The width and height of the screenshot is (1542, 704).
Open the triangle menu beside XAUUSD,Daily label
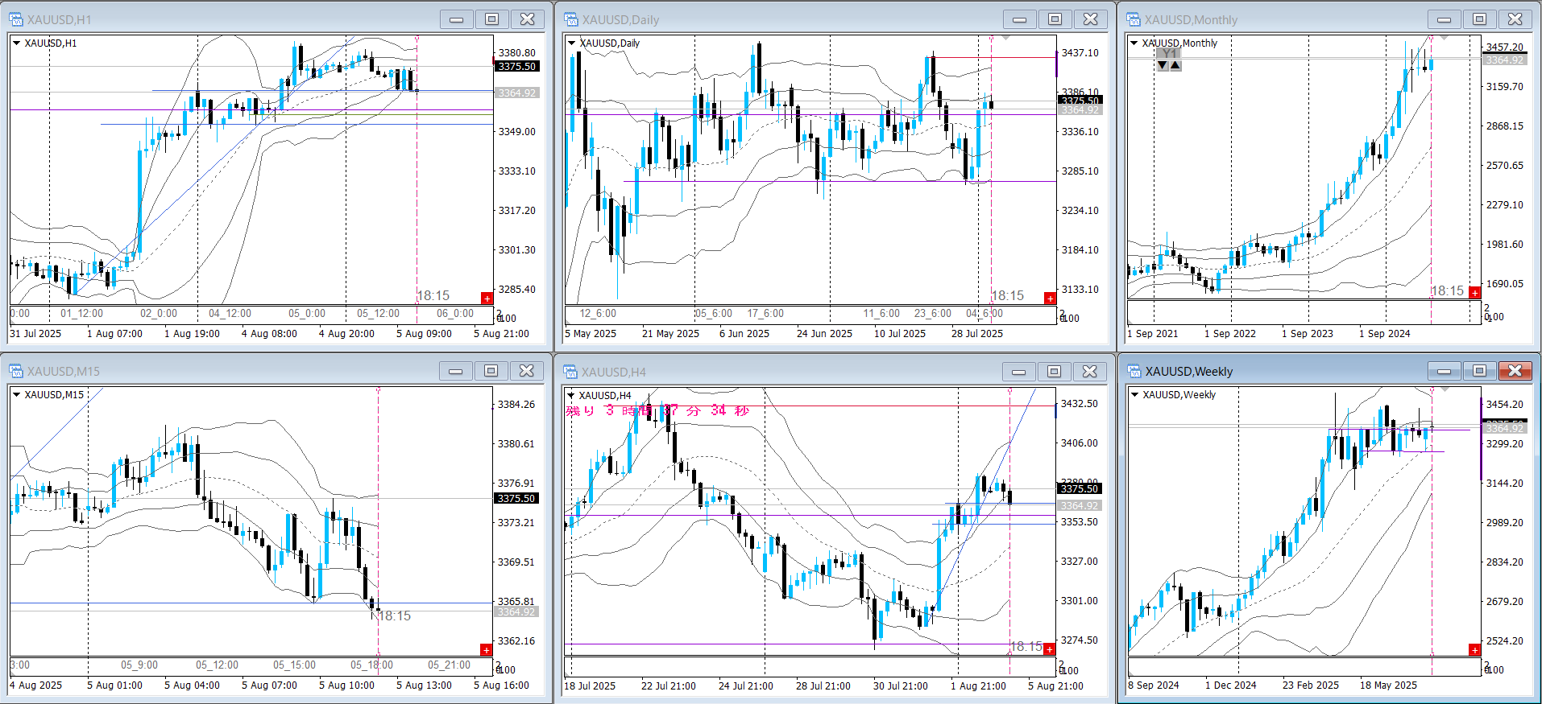click(x=572, y=43)
